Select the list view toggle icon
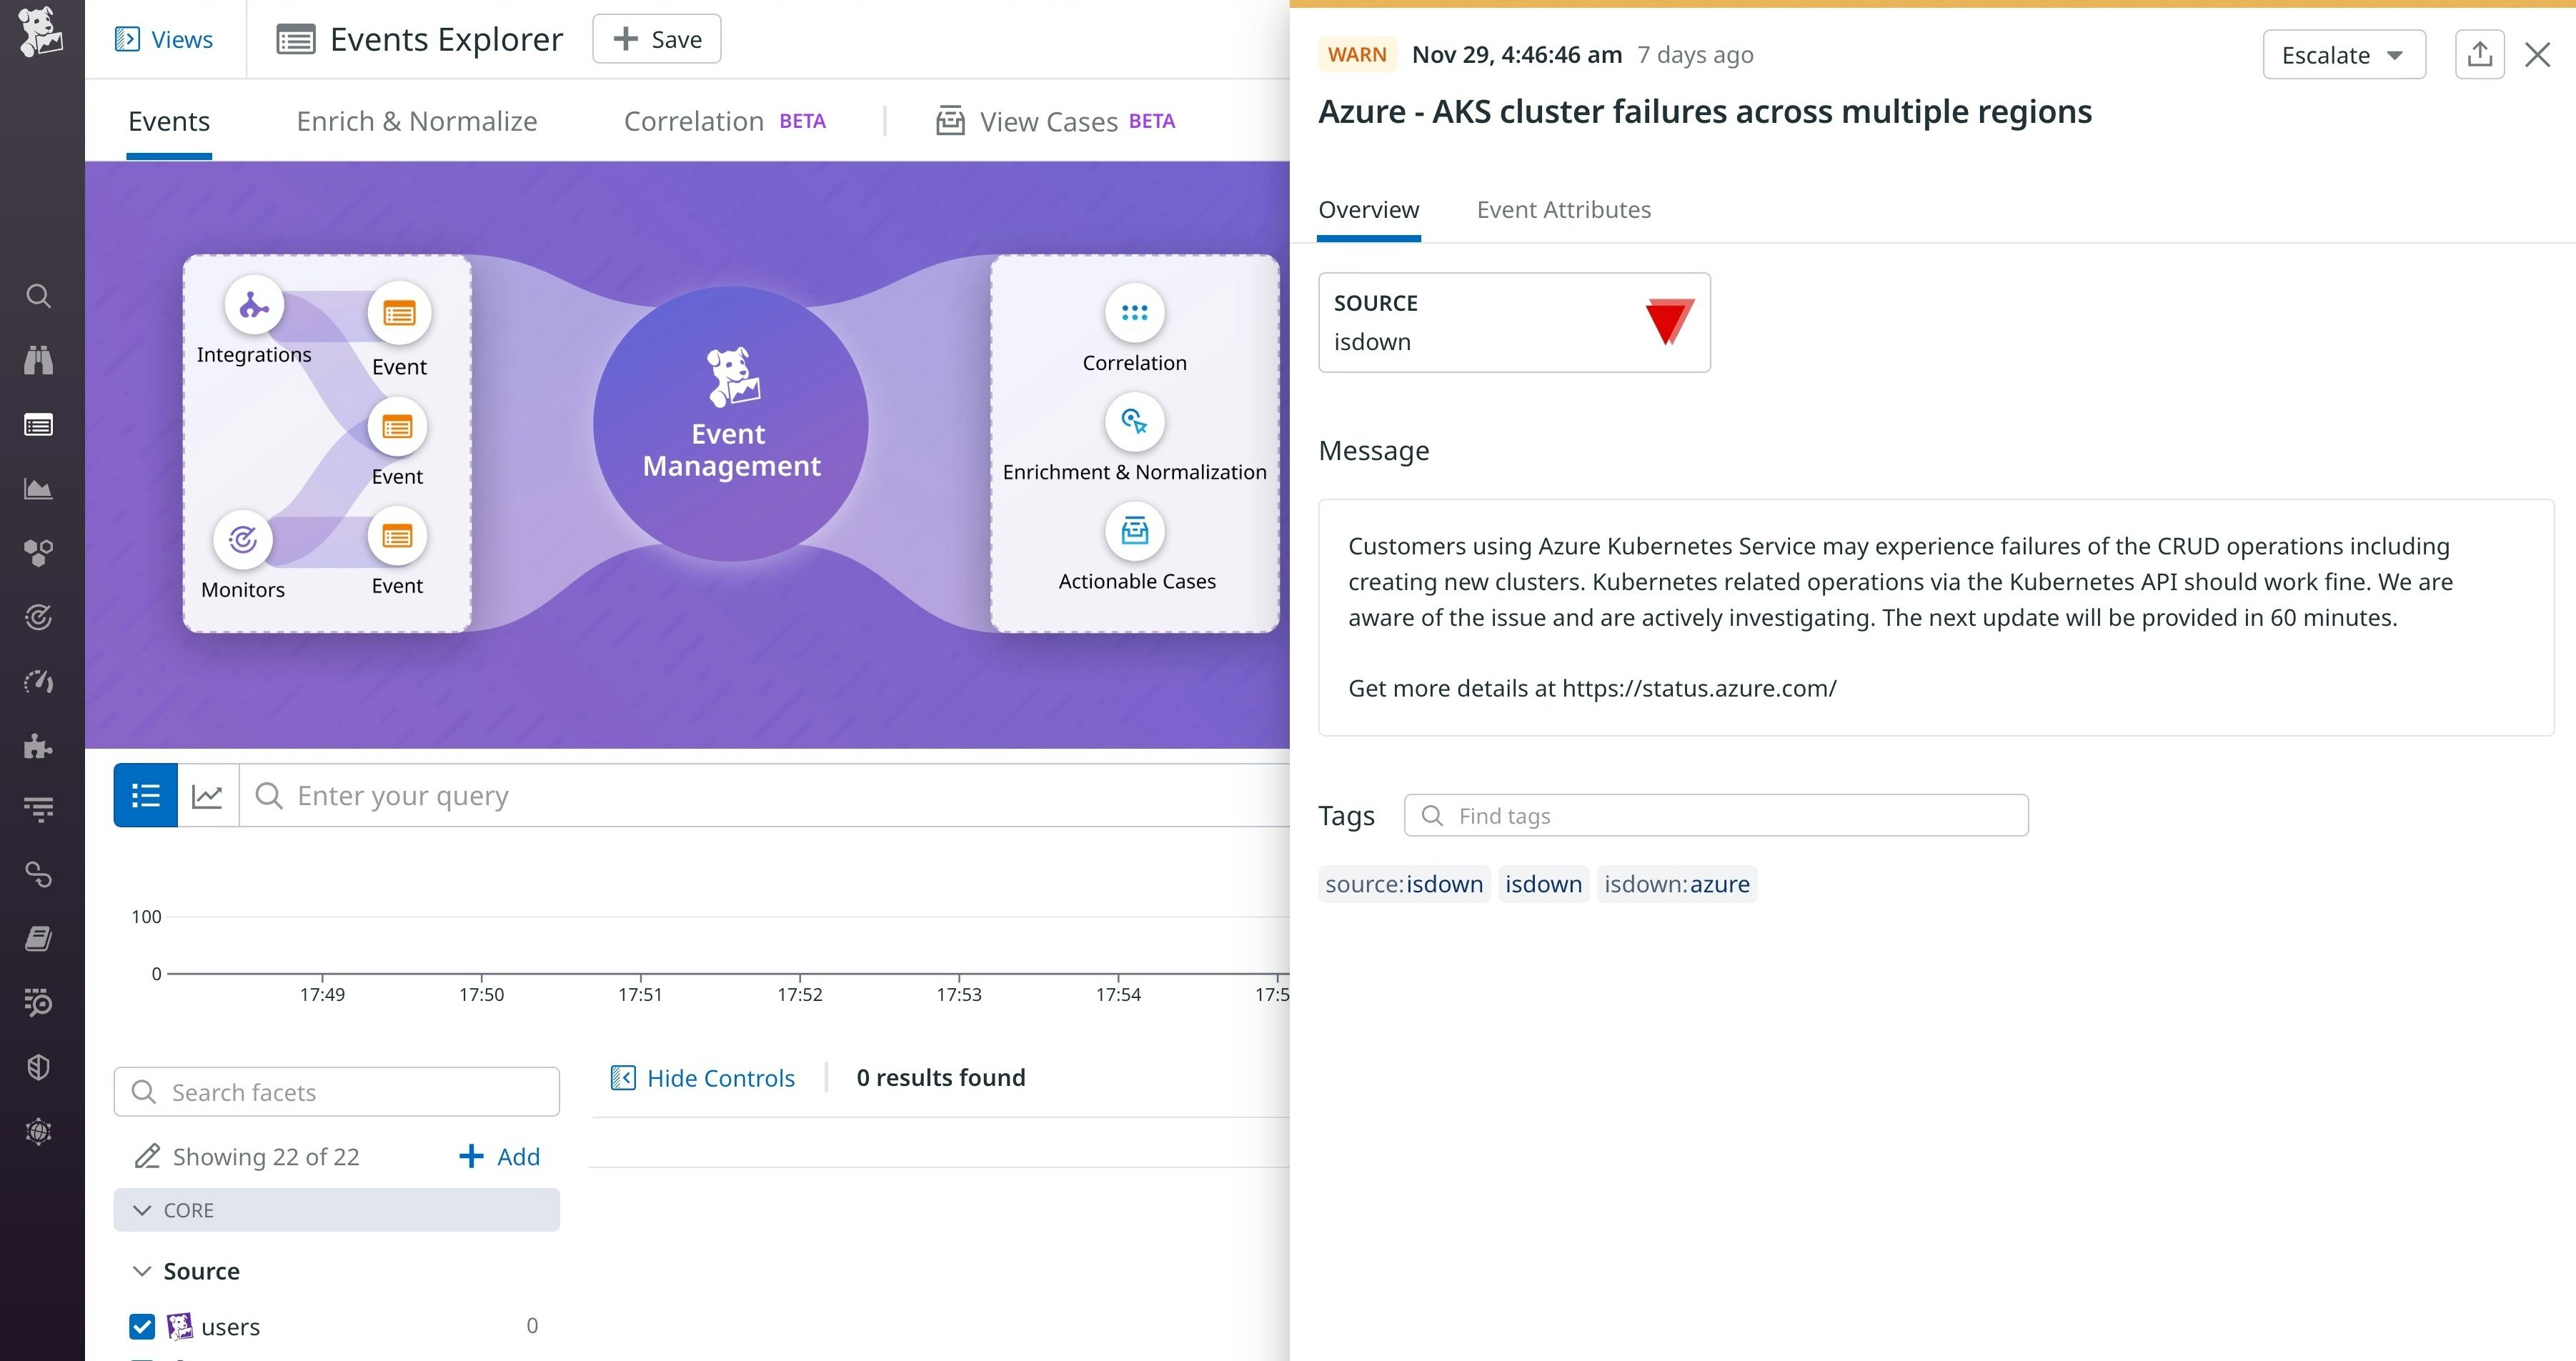Viewport: 2576px width, 1361px height. pyautogui.click(x=146, y=796)
